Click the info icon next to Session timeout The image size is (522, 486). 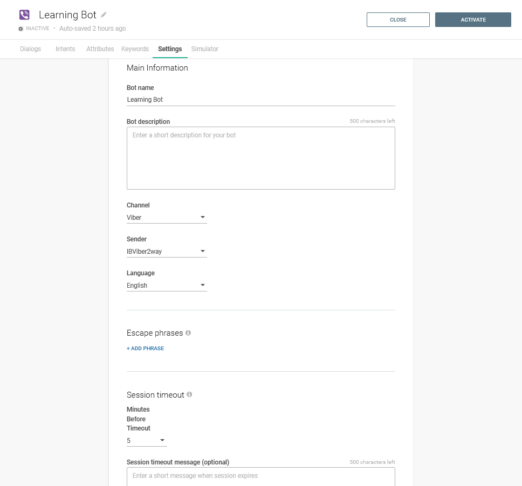189,394
